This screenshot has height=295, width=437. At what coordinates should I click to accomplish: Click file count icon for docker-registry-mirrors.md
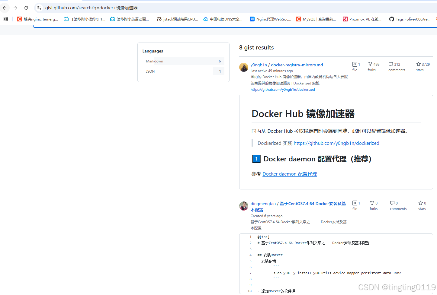coord(355,64)
